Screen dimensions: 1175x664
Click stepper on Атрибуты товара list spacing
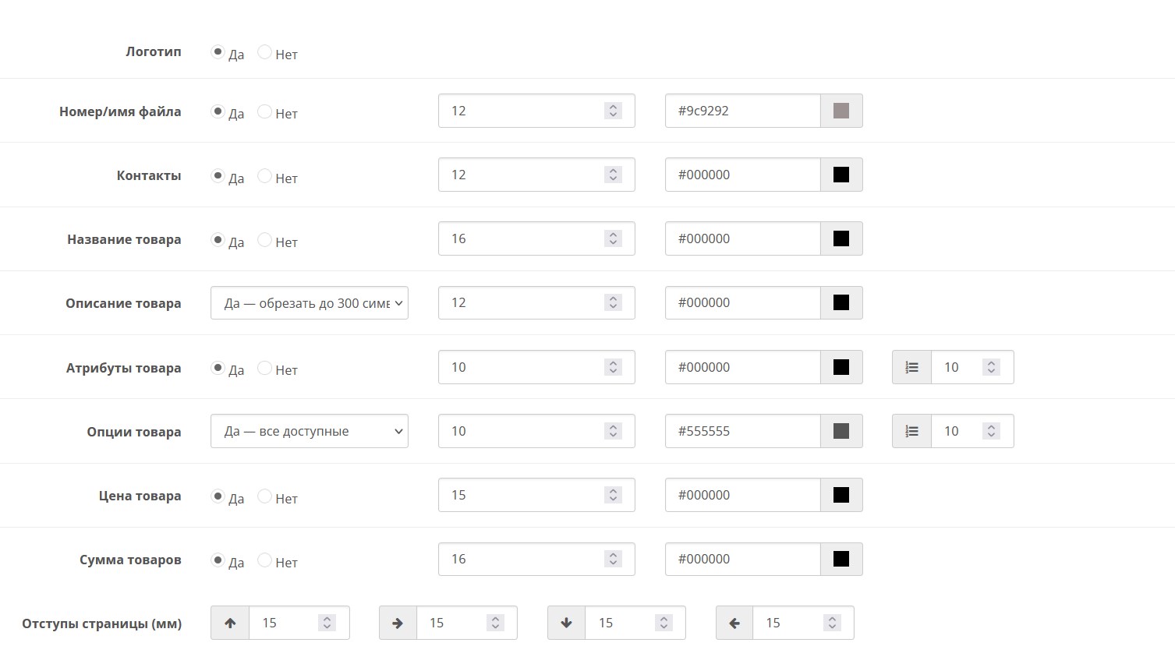[991, 367]
